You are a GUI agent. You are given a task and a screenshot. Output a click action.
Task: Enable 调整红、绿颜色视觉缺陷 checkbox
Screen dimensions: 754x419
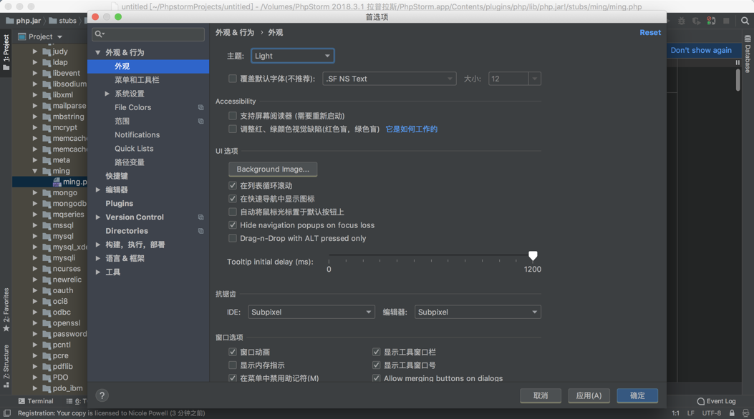[233, 129]
